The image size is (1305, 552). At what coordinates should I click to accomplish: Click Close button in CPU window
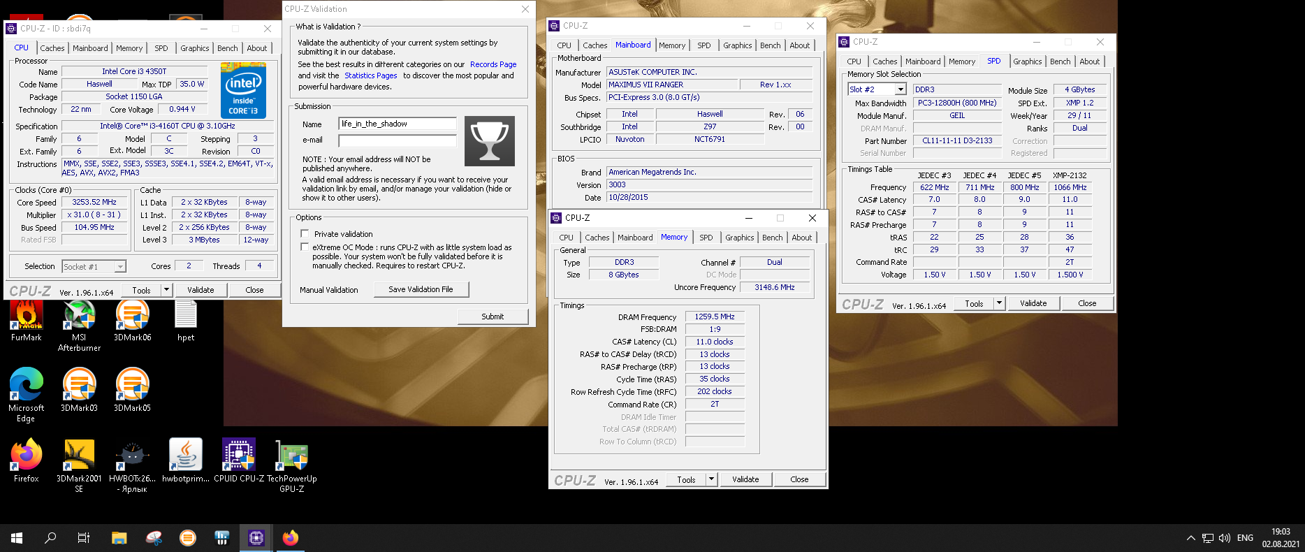pos(254,290)
